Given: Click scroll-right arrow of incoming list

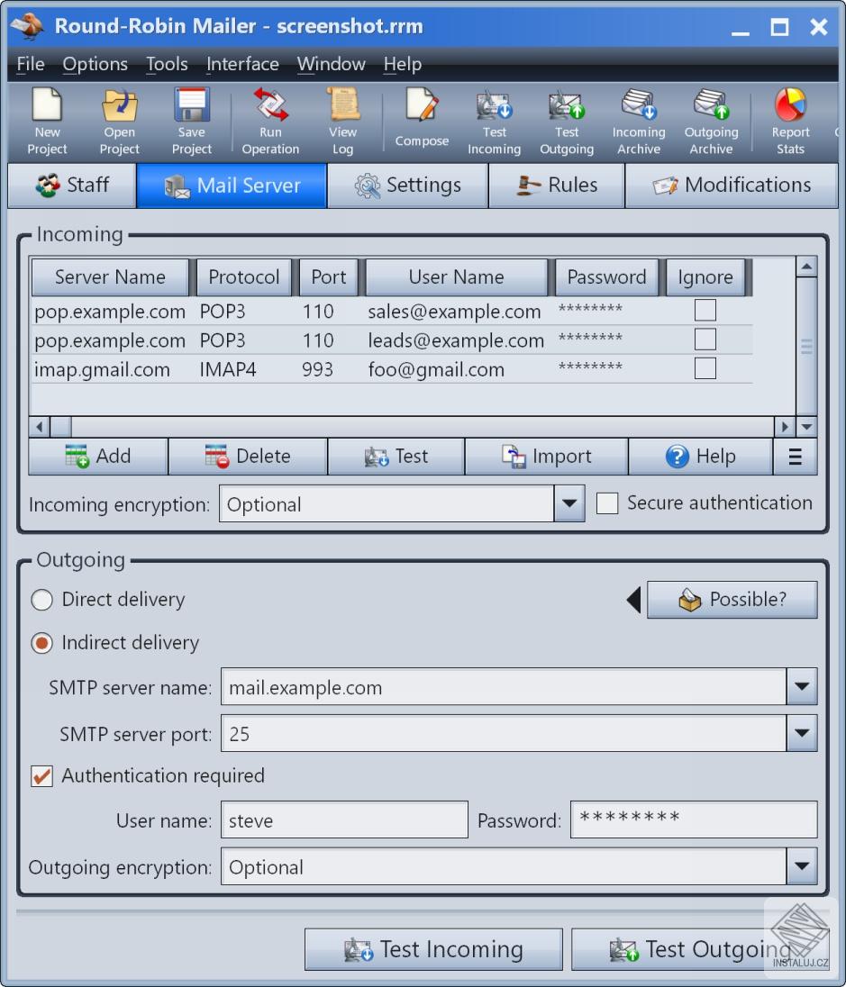Looking at the screenshot, I should point(785,427).
